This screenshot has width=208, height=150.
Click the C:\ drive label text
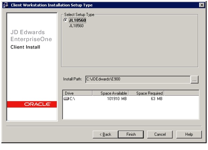pos(72,99)
